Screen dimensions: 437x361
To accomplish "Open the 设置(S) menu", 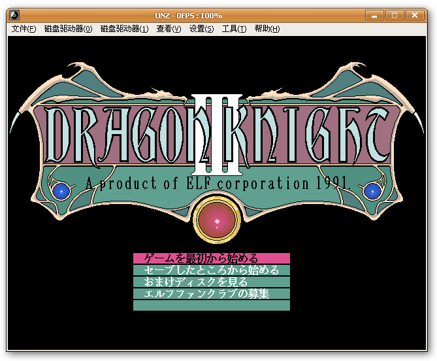I will click(201, 29).
